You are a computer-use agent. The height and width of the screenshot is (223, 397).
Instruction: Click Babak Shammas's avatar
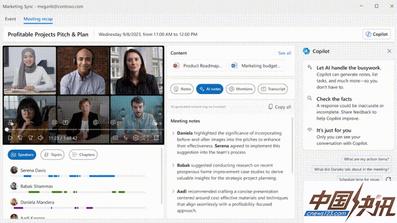[14, 186]
